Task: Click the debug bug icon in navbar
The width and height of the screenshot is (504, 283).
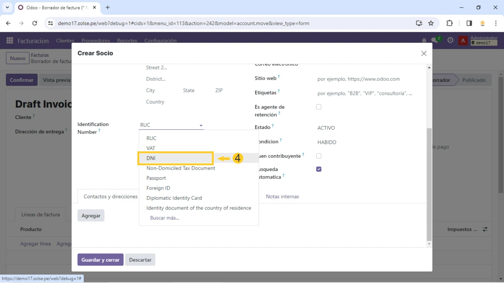Action: tap(424, 41)
